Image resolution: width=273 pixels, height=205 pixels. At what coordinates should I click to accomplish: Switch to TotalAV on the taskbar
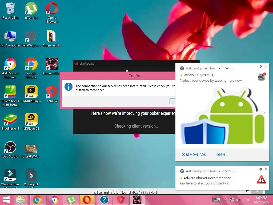pyautogui.click(x=121, y=200)
